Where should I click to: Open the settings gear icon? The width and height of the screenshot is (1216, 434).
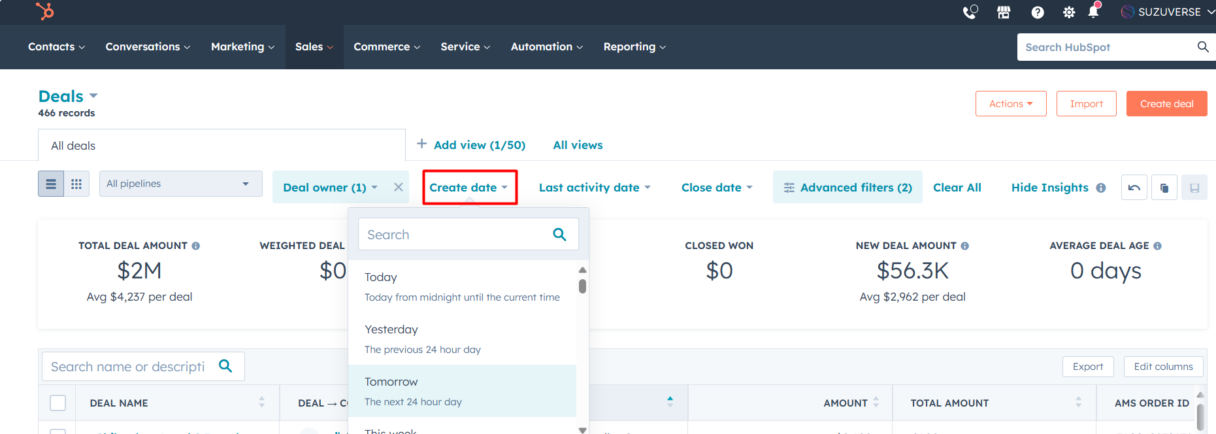[x=1069, y=12]
